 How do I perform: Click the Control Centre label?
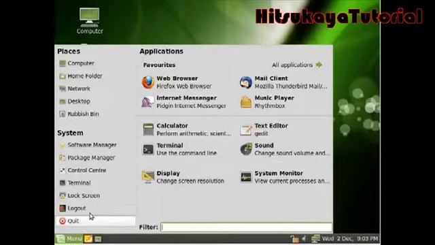click(87, 170)
